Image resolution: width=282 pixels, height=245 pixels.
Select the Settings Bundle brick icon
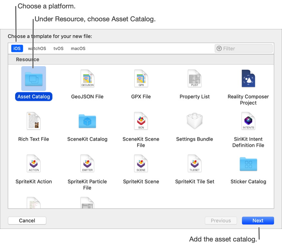click(194, 121)
